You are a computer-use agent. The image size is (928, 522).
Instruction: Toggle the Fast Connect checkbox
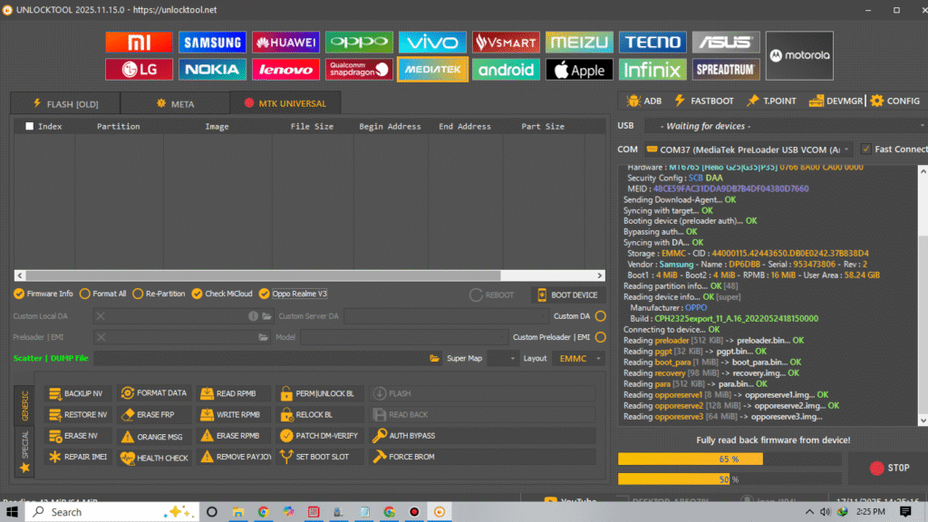[866, 149]
